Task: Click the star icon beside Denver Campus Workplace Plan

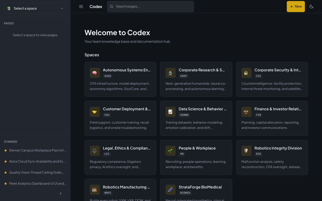Action: [6, 150]
